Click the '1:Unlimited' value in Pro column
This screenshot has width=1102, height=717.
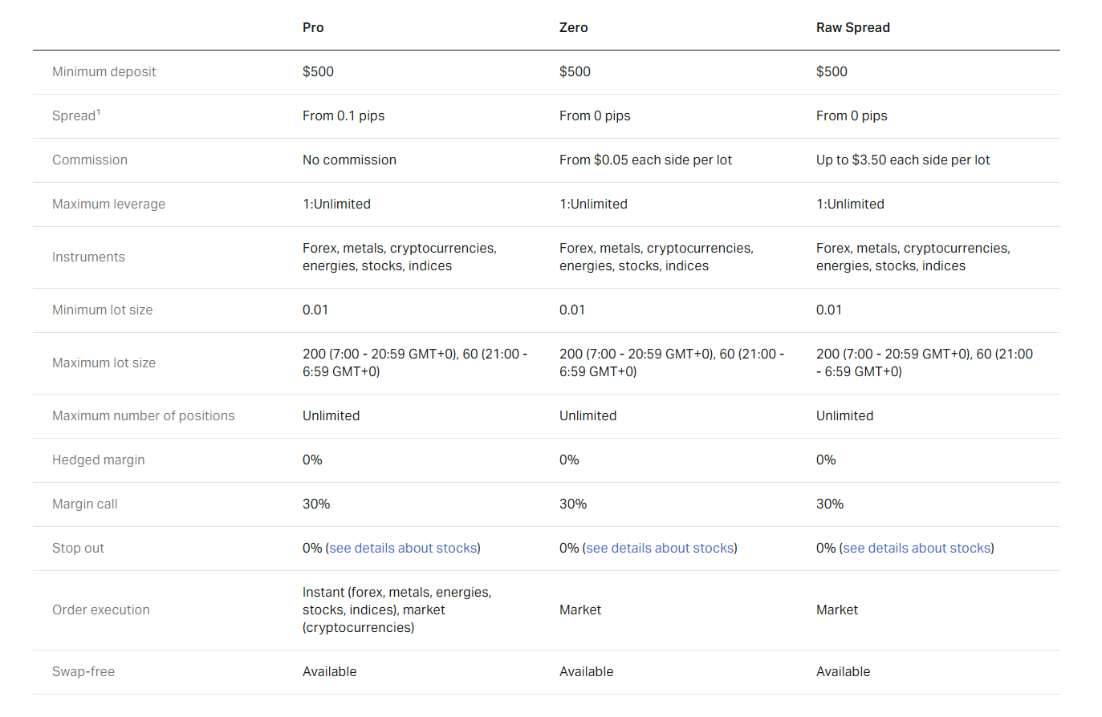(337, 204)
